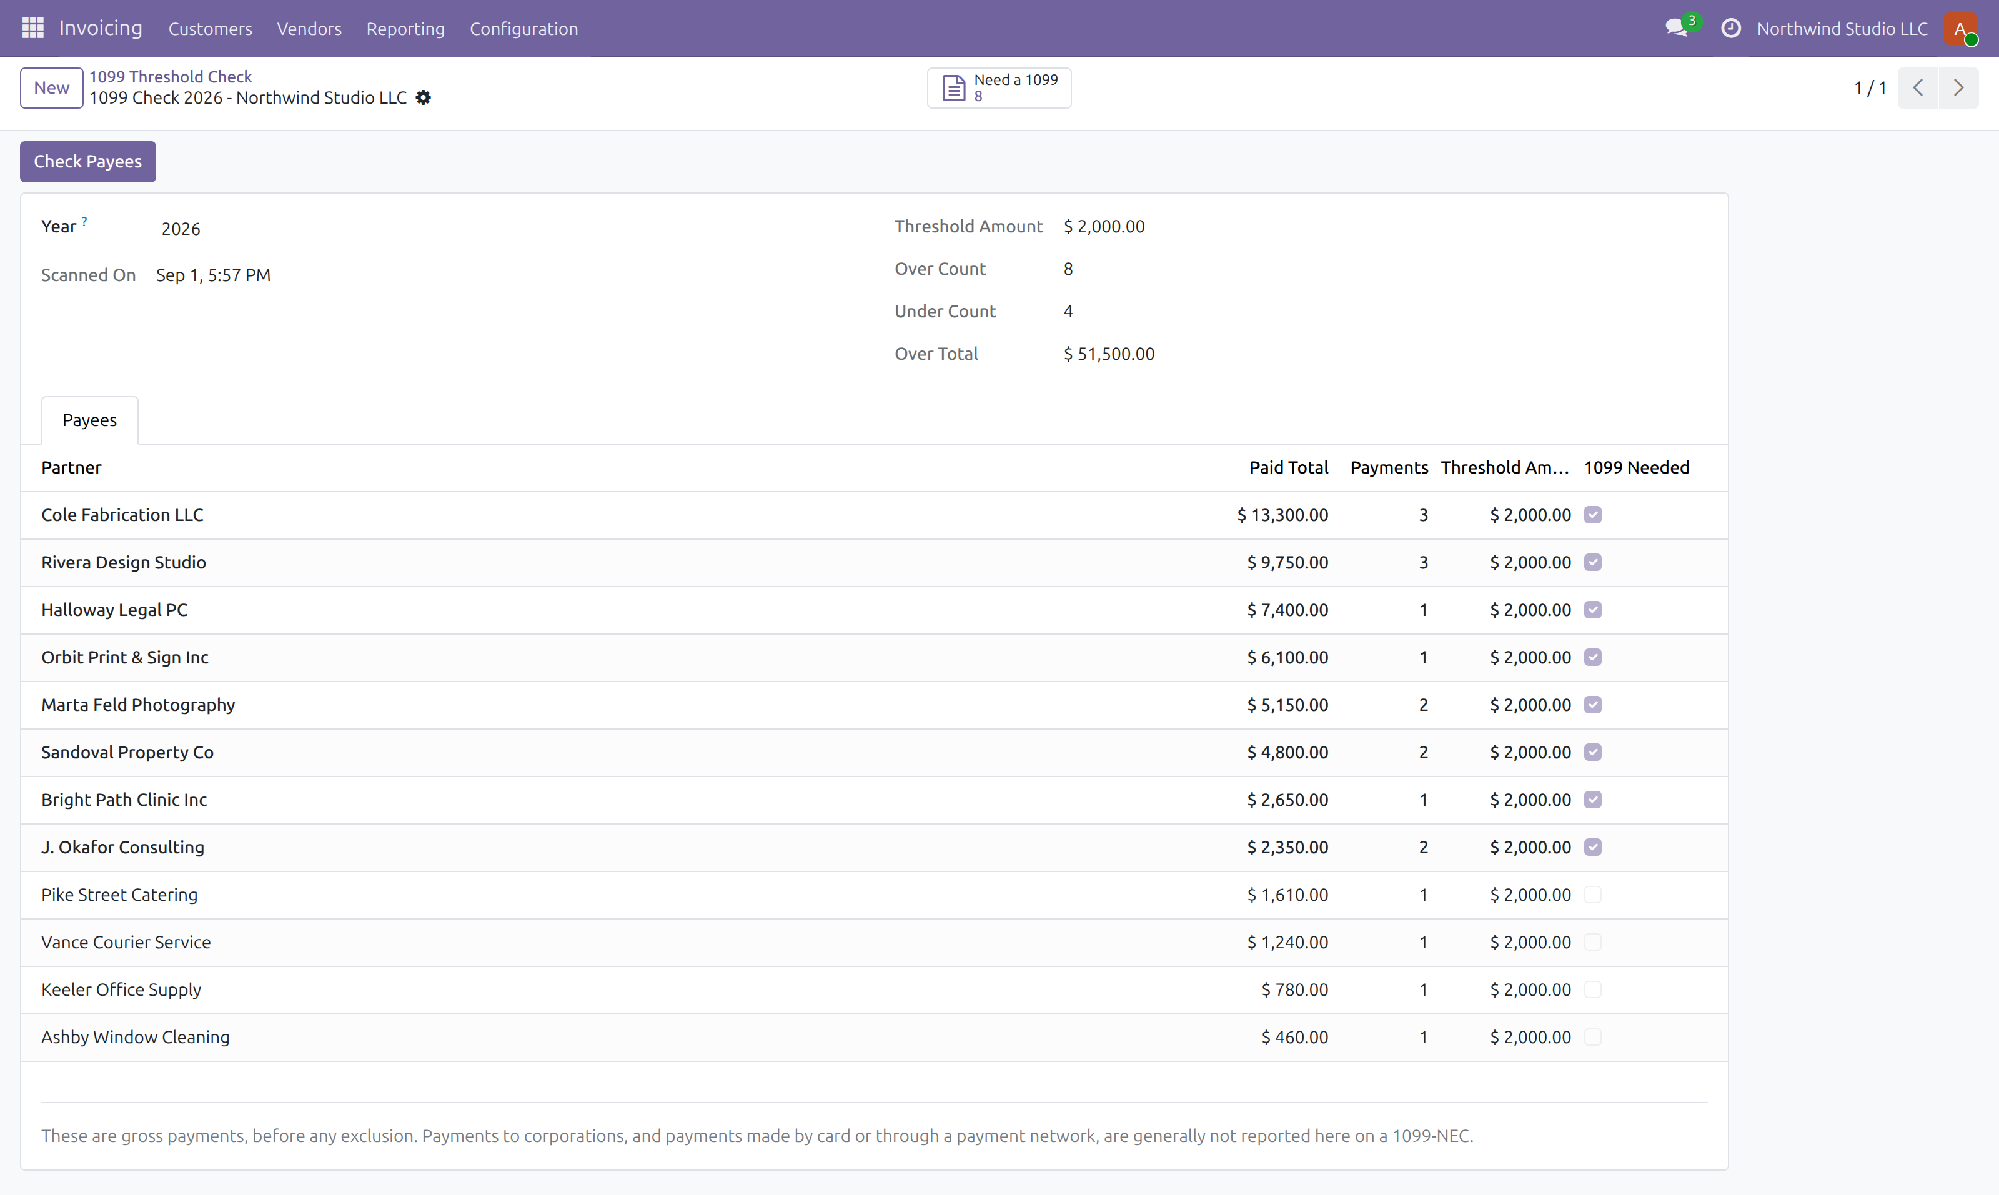Toggle 1099 Needed for Rivera Design Studio
Image resolution: width=1999 pixels, height=1195 pixels.
pyautogui.click(x=1592, y=563)
